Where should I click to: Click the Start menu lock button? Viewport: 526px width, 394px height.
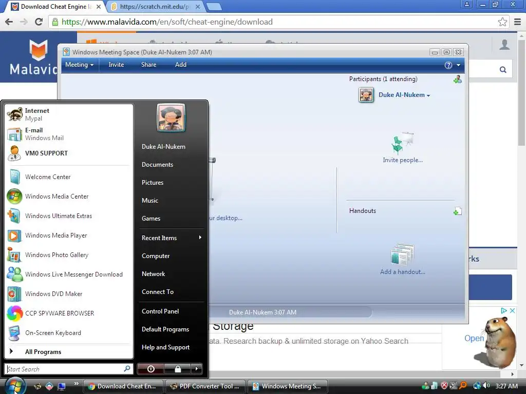tap(177, 369)
